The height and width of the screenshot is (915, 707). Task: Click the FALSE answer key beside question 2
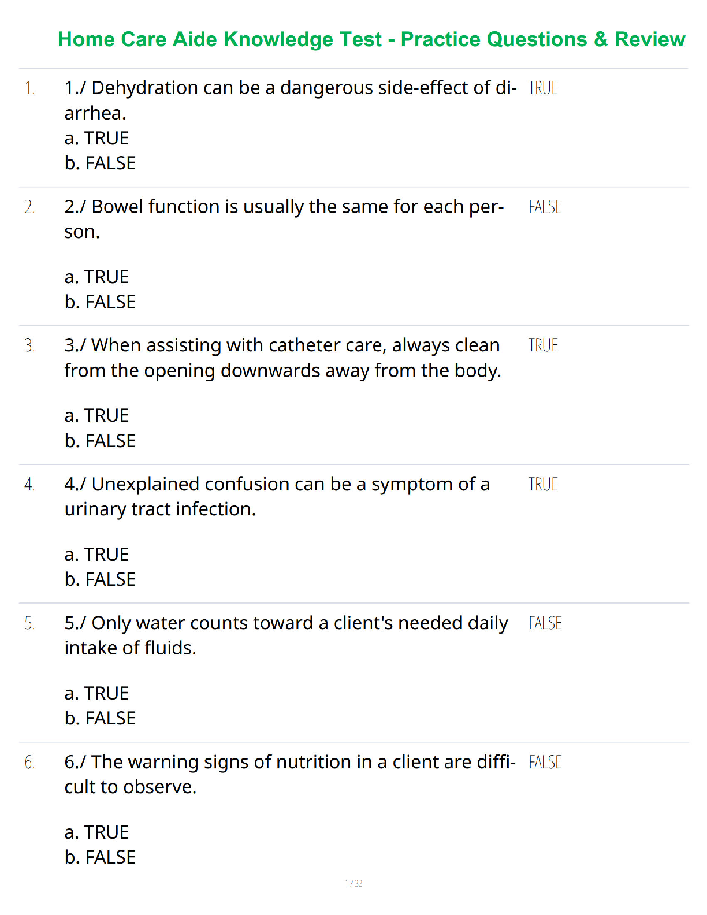[x=545, y=207]
